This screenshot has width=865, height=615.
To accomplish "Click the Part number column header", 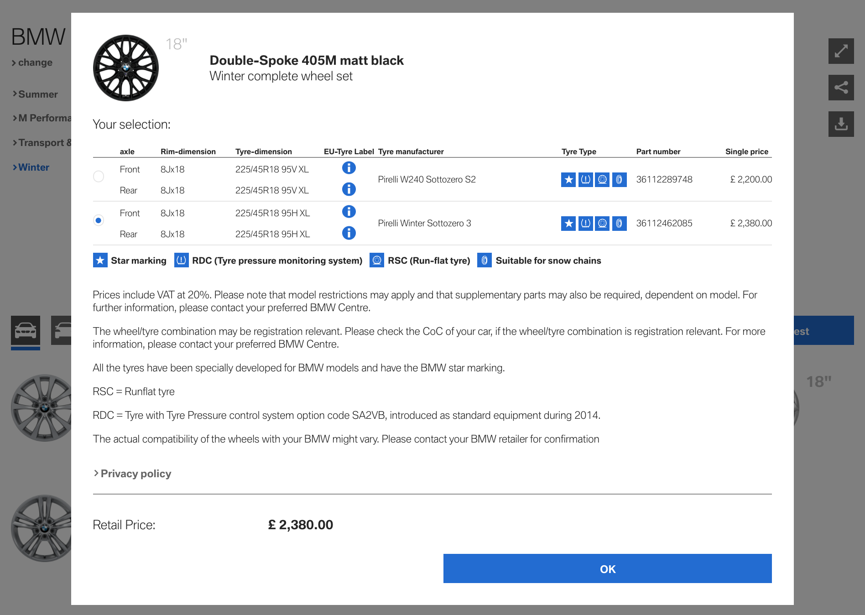I will point(658,151).
